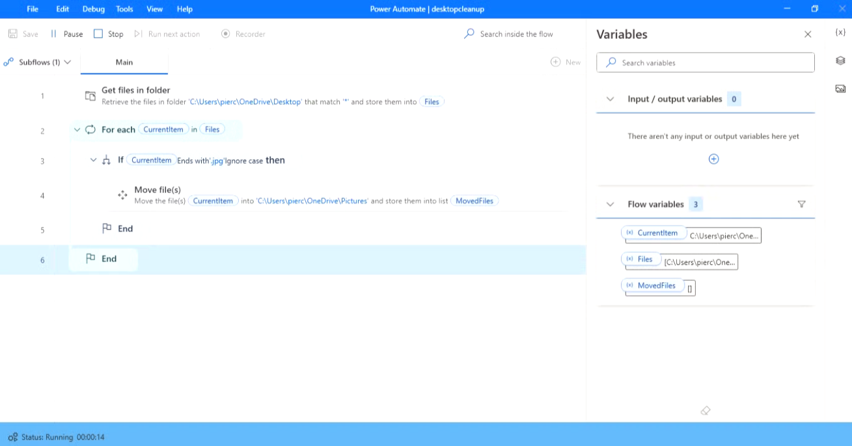The width and height of the screenshot is (852, 446).
Task: Select the Move file(s) action title
Action: (x=158, y=190)
